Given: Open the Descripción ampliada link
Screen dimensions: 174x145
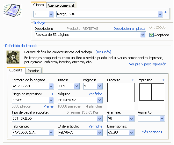Looking at the screenshot, I should (x=129, y=29).
